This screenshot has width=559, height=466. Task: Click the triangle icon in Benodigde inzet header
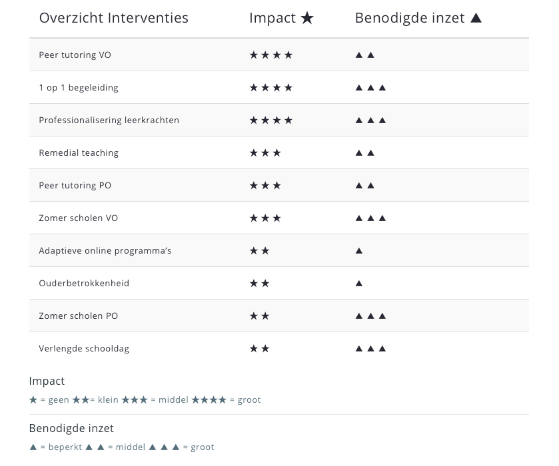[x=476, y=18]
